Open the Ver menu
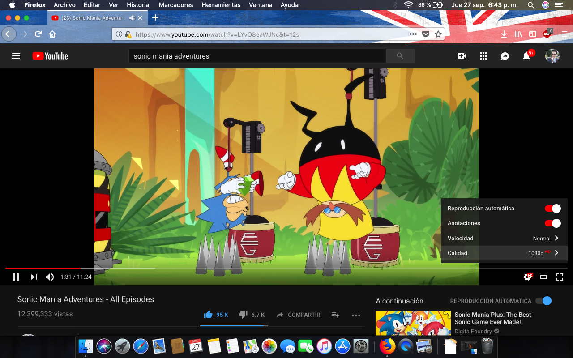The height and width of the screenshot is (358, 573). point(114,5)
